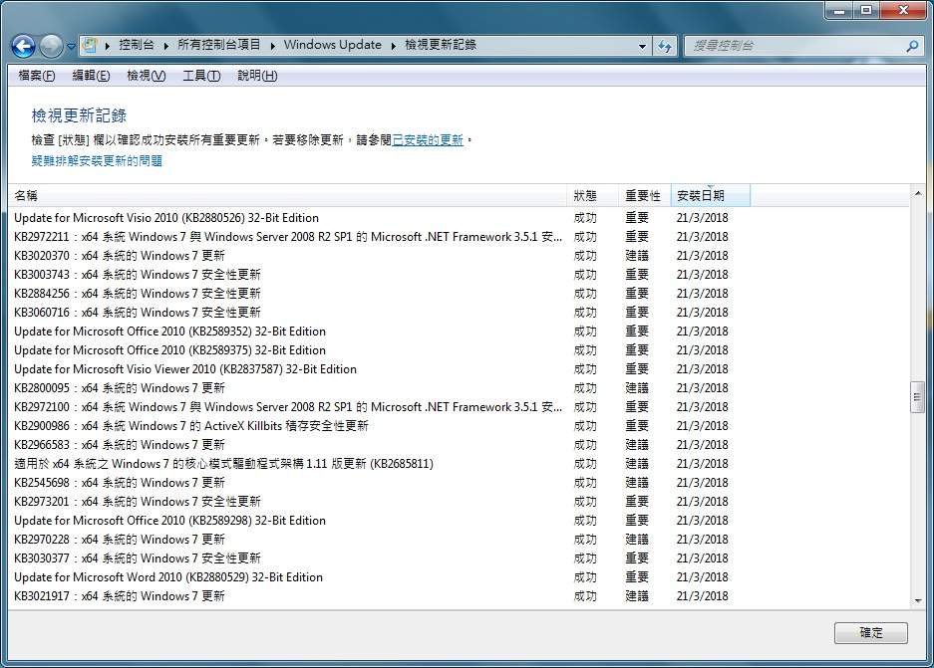This screenshot has width=934, height=668.
Task: Select Office 2010 (KB2589352) update row
Action: click(459, 332)
